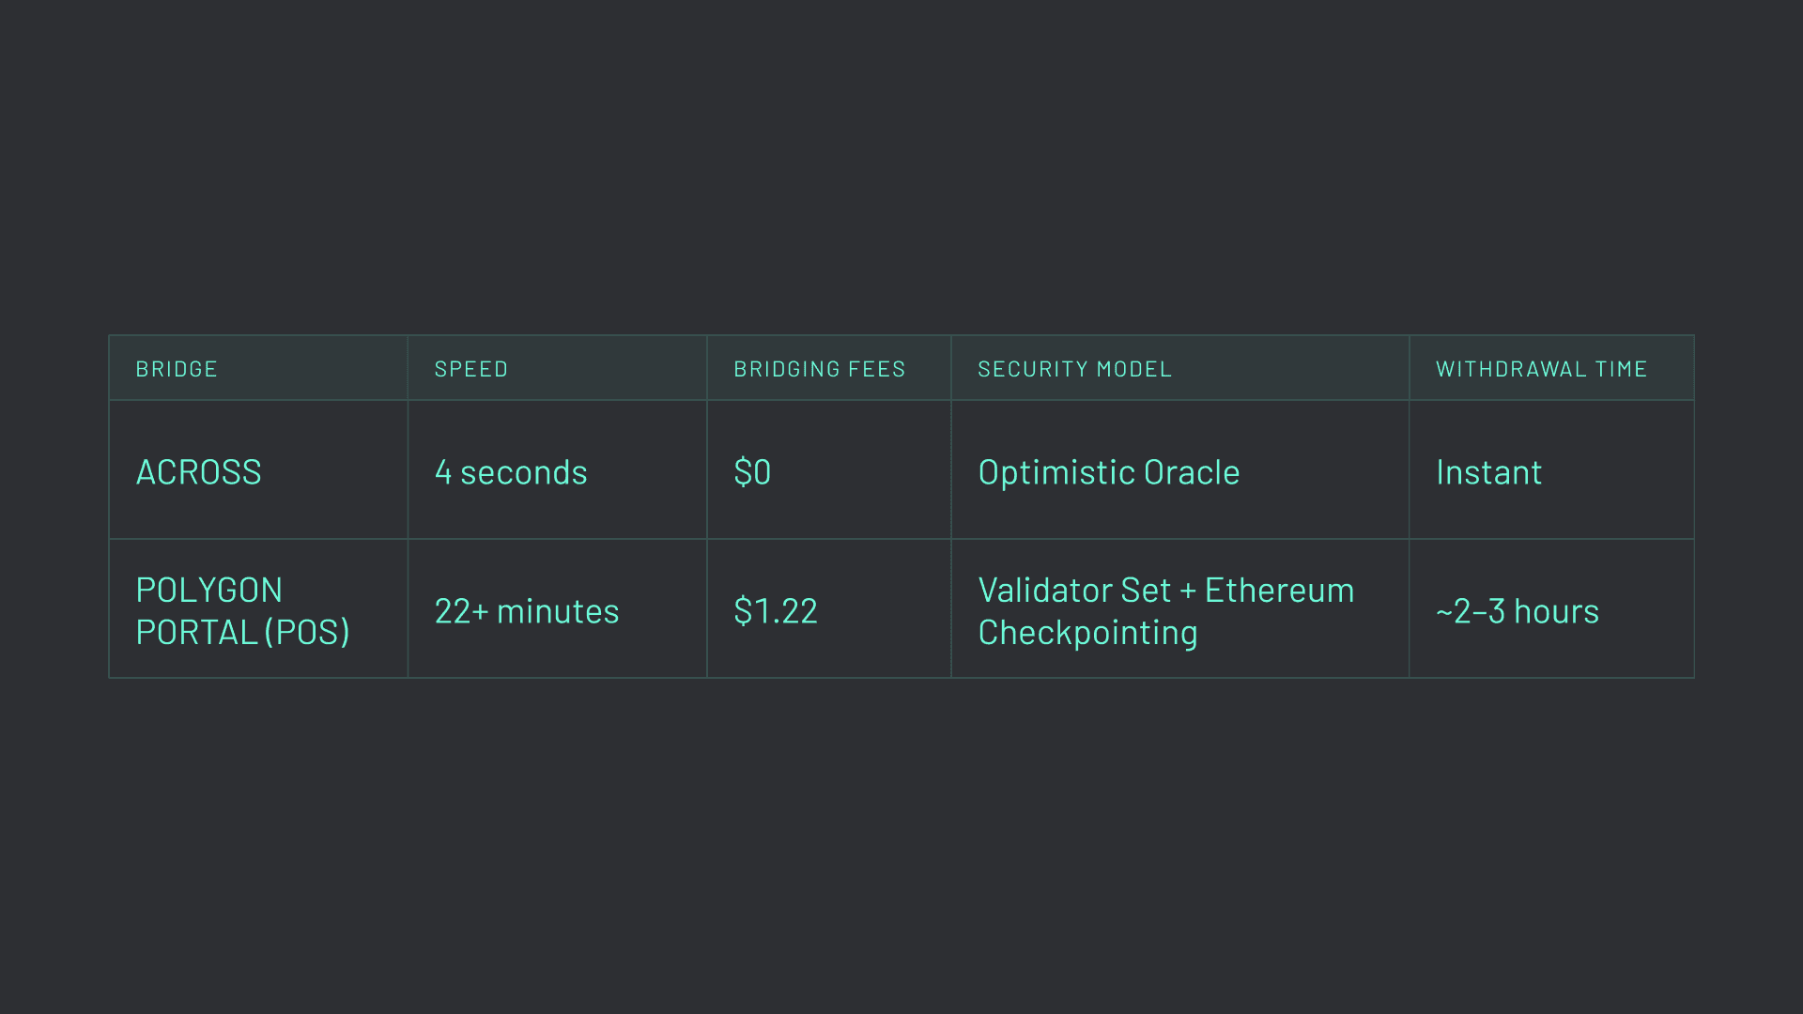Click the '~2–3 hours' withdrawal time value
1803x1014 pixels.
(1518, 609)
